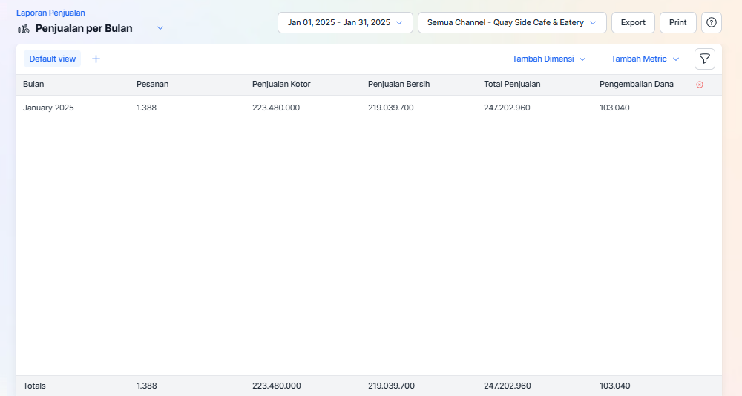Screen dimensions: 742x396
Task: Select the Penjualan Bersih column header
Action: click(398, 84)
